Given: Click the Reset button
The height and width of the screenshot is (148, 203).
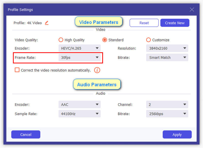Looking at the screenshot, I should (144, 23).
